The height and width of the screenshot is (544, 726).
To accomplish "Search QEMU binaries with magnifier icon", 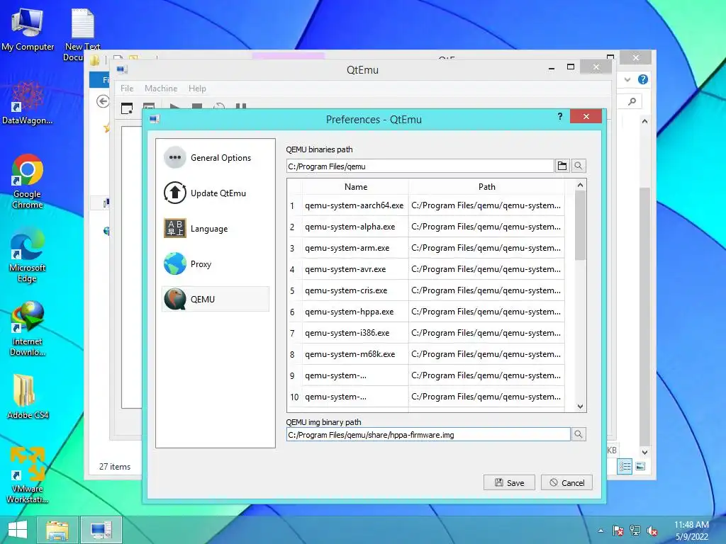I will [x=579, y=166].
